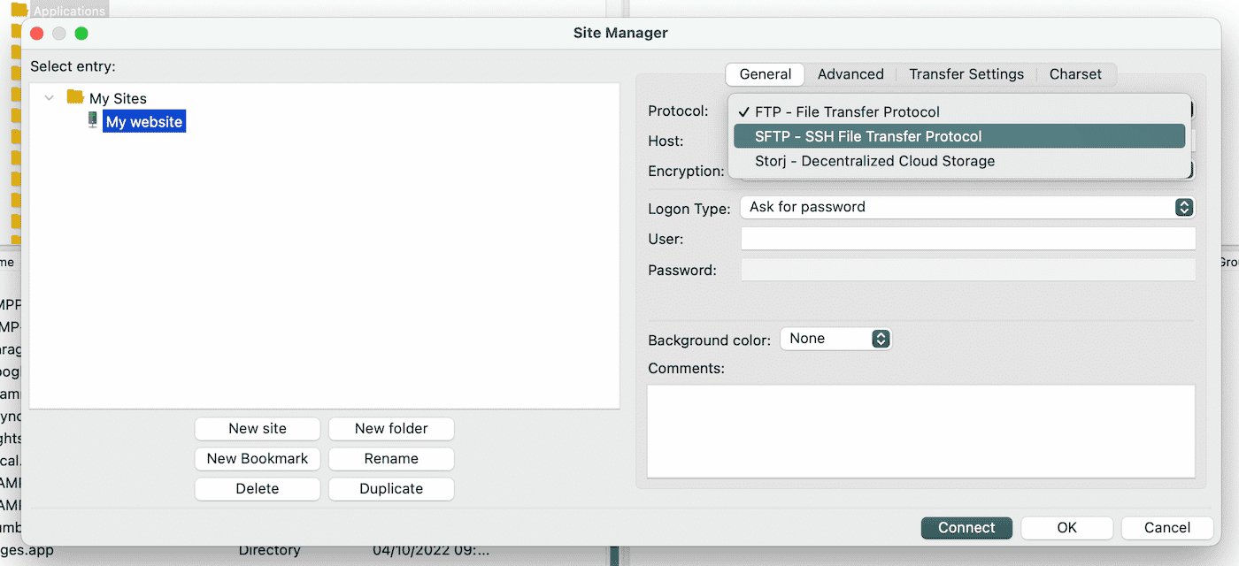Choose Storj - Decentralized Cloud Storage
This screenshot has width=1239, height=566.
click(873, 161)
